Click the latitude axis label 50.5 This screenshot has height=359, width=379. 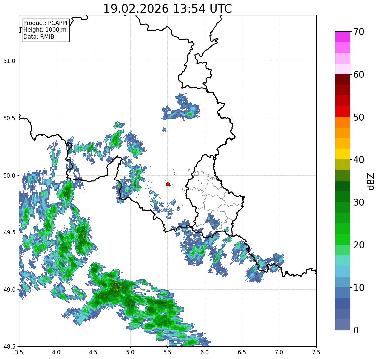point(9,118)
